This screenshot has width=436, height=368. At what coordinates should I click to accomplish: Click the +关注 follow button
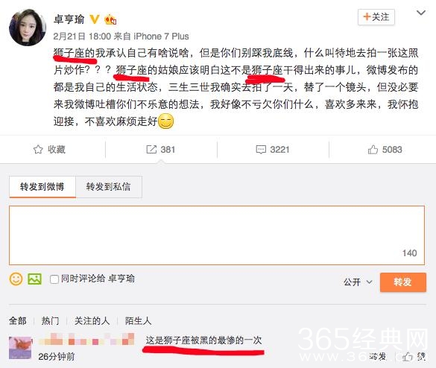[x=376, y=17]
